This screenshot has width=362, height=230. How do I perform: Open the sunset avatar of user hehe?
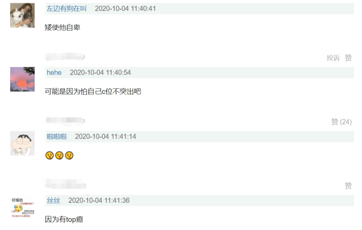tap(23, 79)
